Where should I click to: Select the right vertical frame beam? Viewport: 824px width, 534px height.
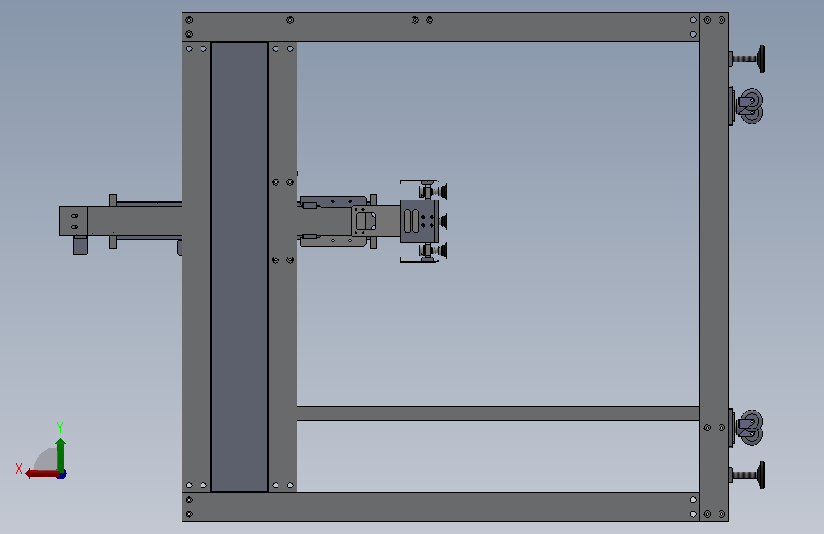coord(714,267)
